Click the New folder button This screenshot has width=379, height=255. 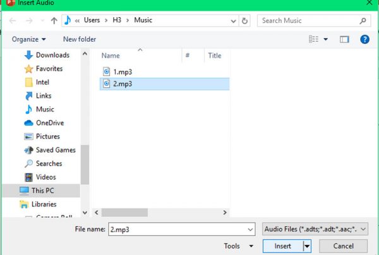tap(80, 39)
